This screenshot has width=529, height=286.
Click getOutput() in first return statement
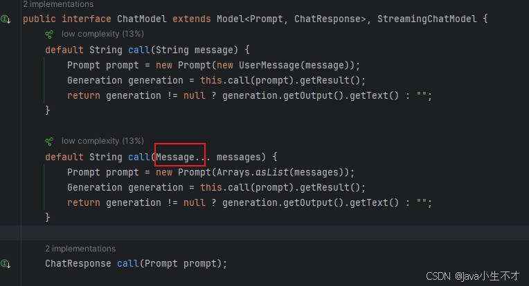(313, 96)
